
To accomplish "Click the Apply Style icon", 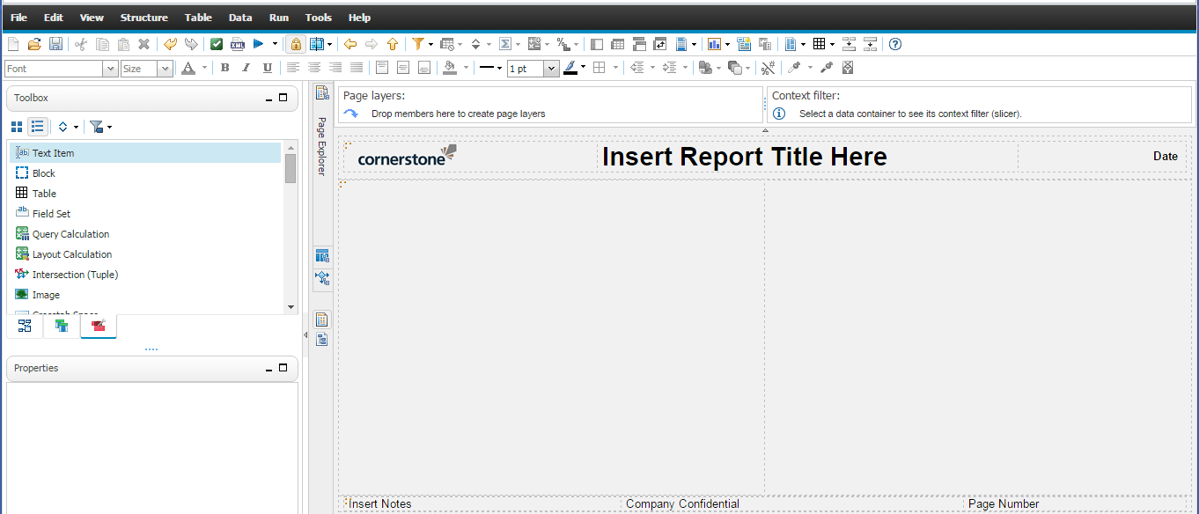I will pos(827,68).
